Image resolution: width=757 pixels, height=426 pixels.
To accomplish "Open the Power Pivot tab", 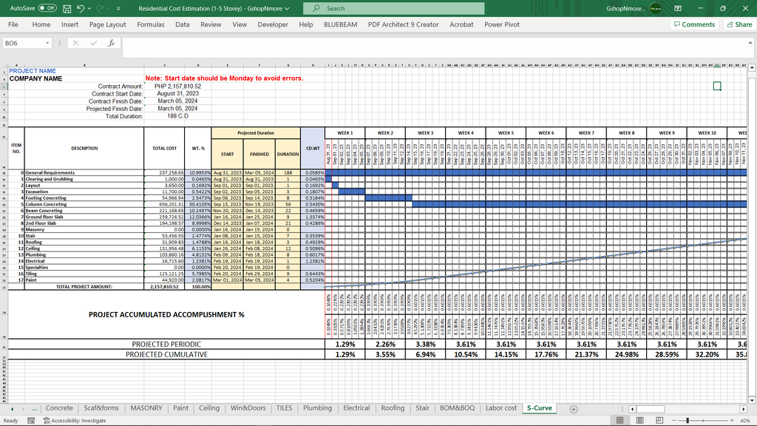I will tap(502, 24).
